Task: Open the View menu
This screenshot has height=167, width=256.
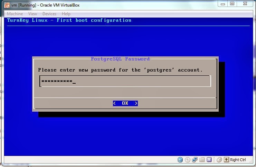Action: (33, 14)
